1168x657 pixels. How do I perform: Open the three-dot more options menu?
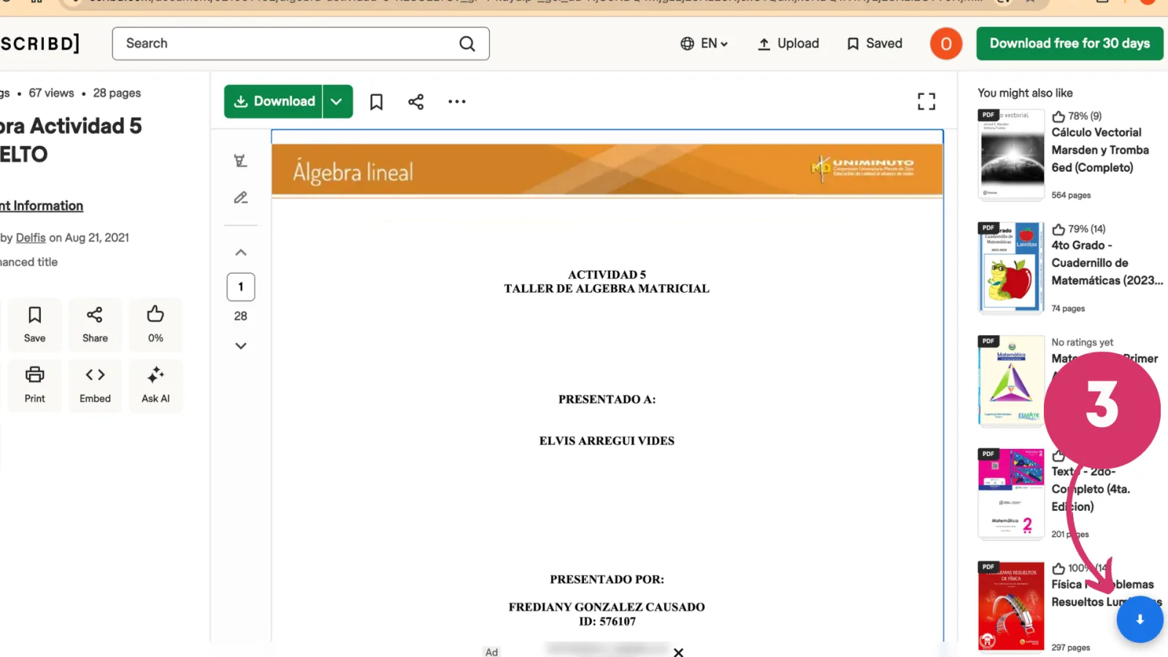457,101
